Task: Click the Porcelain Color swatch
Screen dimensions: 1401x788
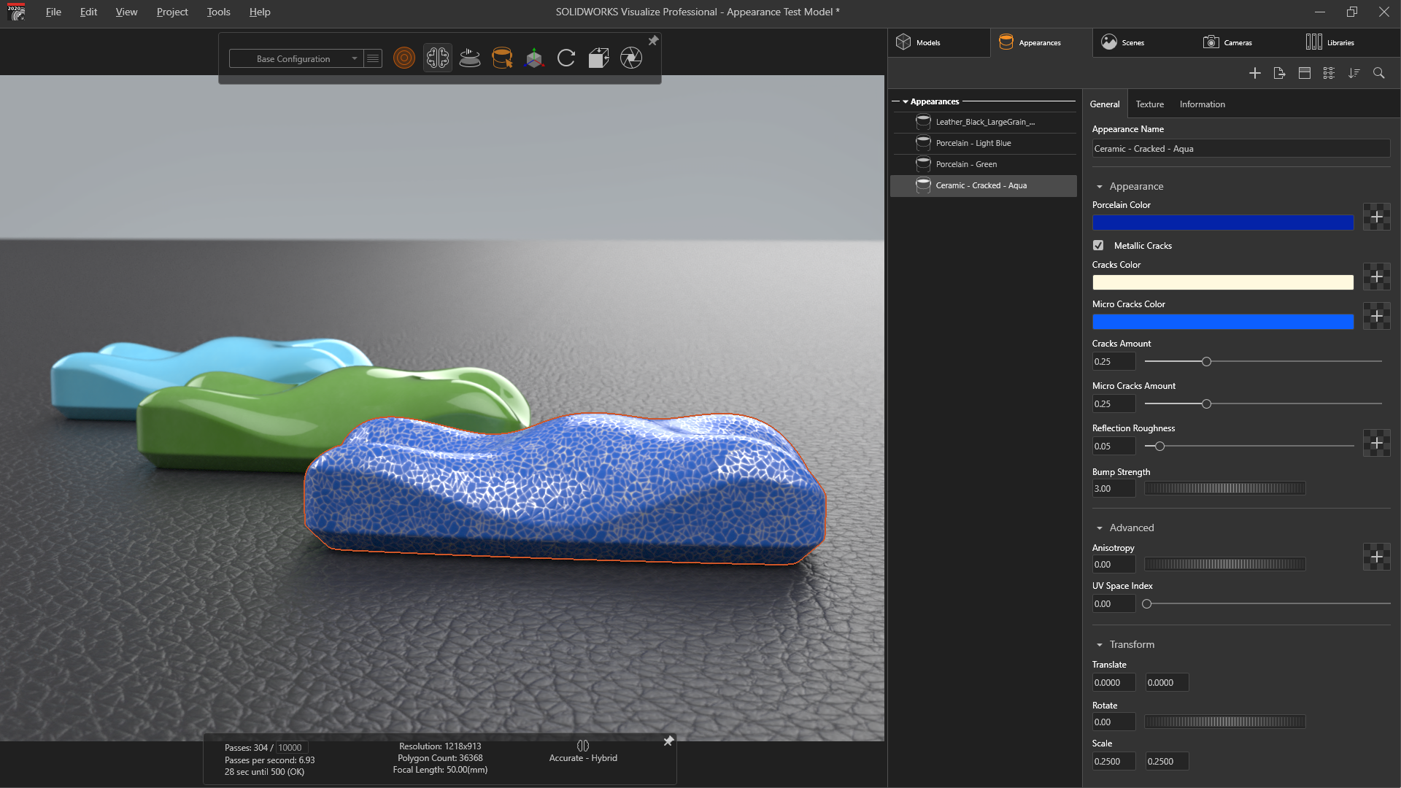Action: click(x=1222, y=223)
